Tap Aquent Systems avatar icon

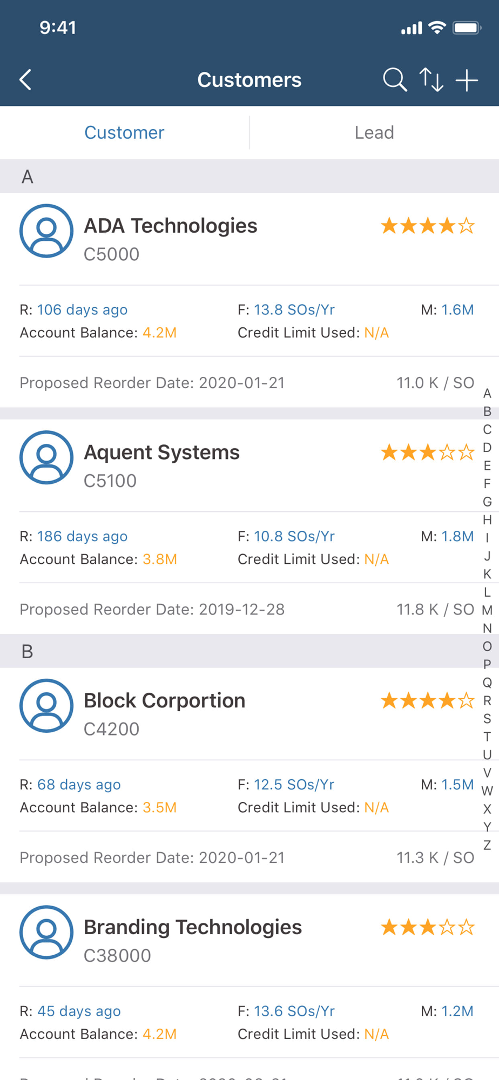tap(46, 457)
